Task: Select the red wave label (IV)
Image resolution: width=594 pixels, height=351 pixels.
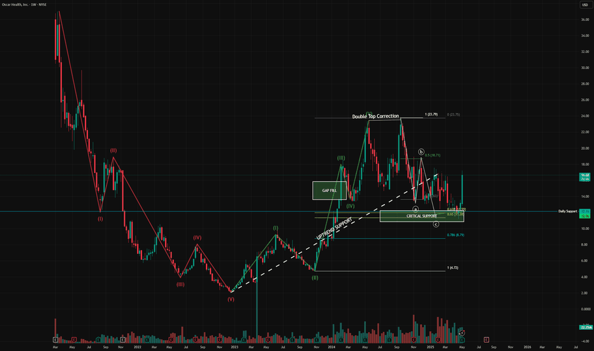Action: point(198,237)
